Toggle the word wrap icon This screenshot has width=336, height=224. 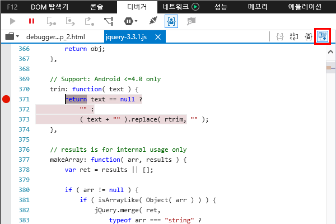point(294,36)
